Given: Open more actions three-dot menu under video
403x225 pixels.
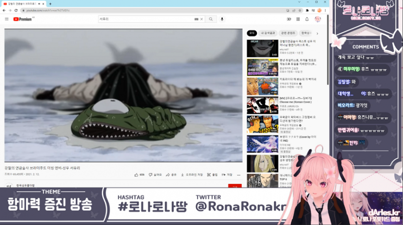Looking at the screenshot, I should click(x=239, y=175).
